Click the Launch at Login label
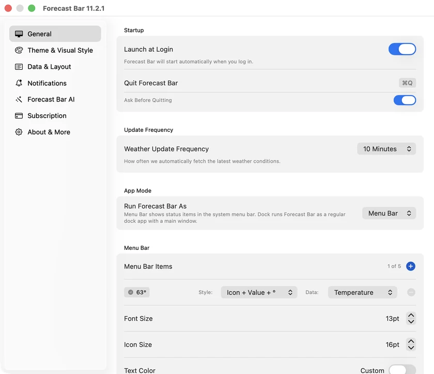 [148, 49]
